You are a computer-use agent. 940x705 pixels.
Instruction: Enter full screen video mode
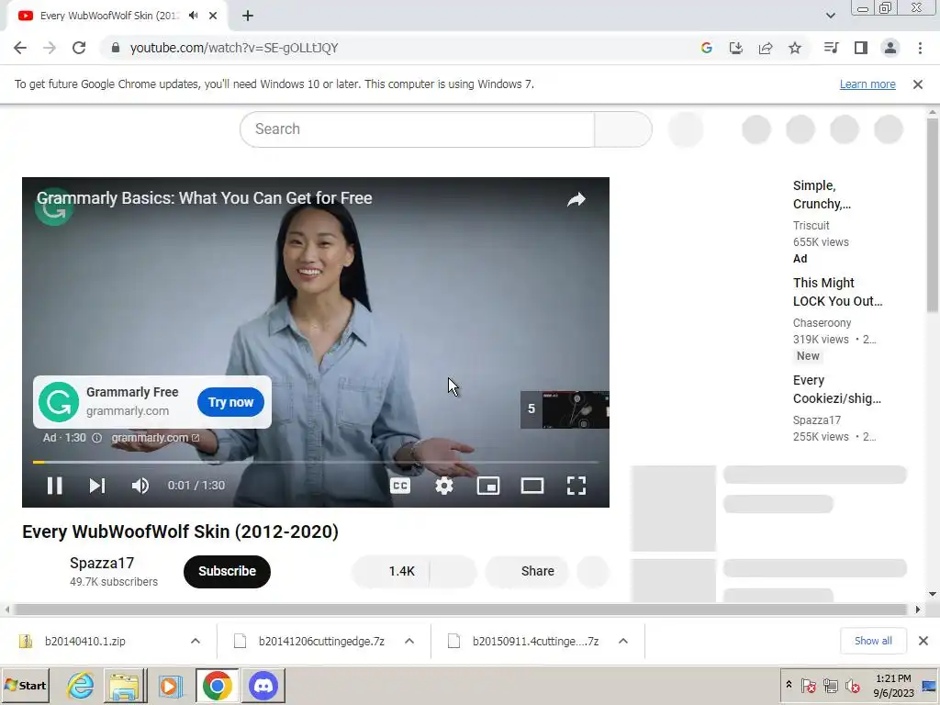click(576, 486)
